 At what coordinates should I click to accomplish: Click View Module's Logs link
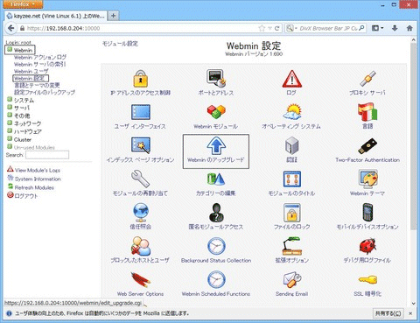38,170
